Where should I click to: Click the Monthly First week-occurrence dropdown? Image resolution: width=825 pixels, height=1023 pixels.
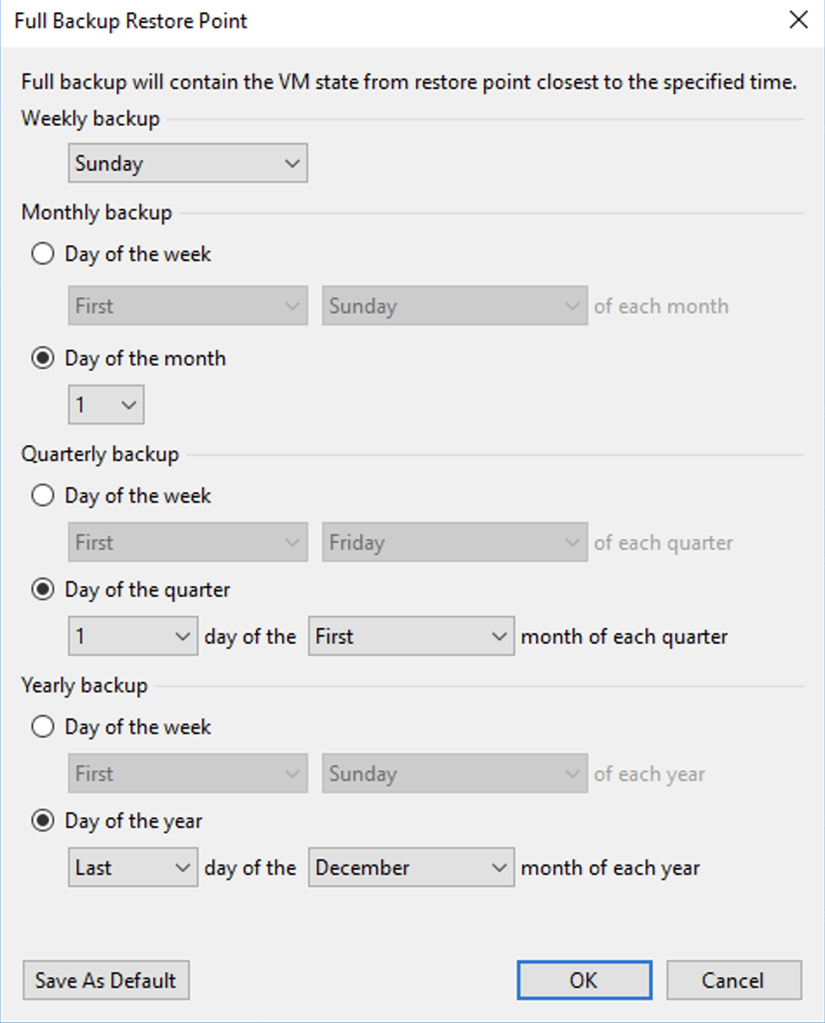[188, 306]
